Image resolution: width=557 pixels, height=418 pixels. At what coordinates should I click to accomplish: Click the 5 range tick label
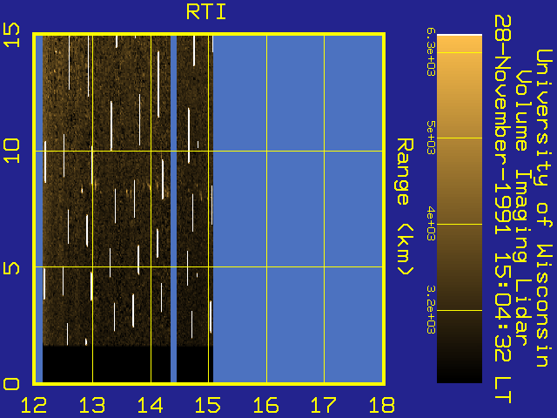coord(11,268)
